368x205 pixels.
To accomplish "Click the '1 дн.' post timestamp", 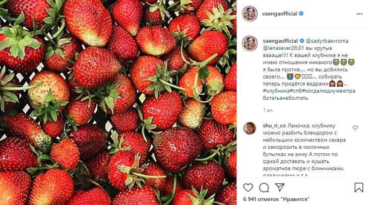I will click(268, 110).
